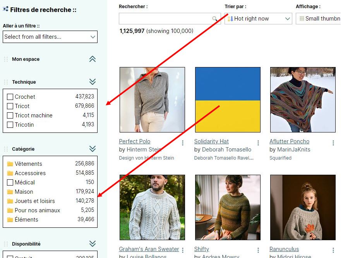The image size is (343, 258).
Task: Open the three-dot menu for Solidarity Hat
Action: pos(258,143)
